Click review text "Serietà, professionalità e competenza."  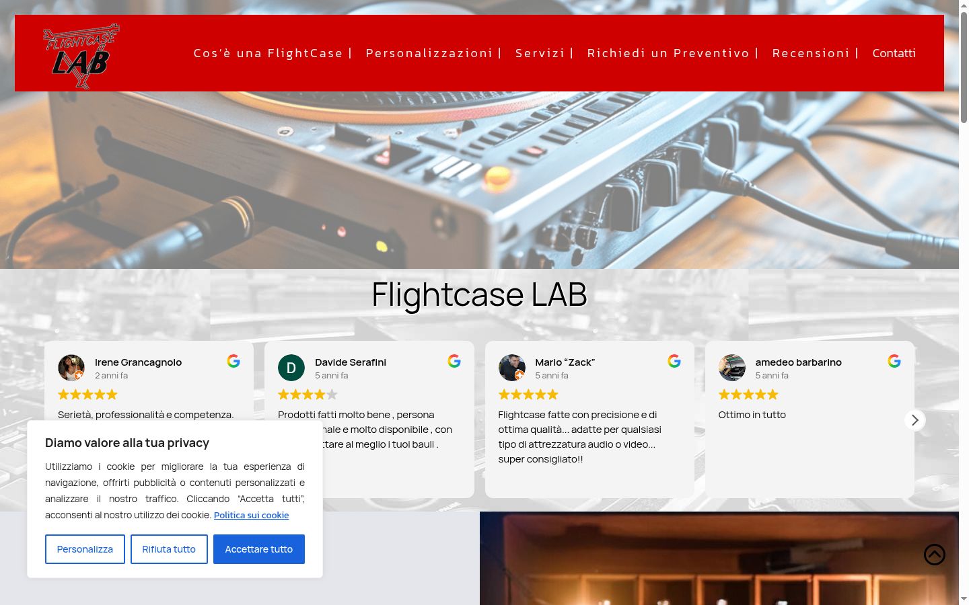(146, 415)
